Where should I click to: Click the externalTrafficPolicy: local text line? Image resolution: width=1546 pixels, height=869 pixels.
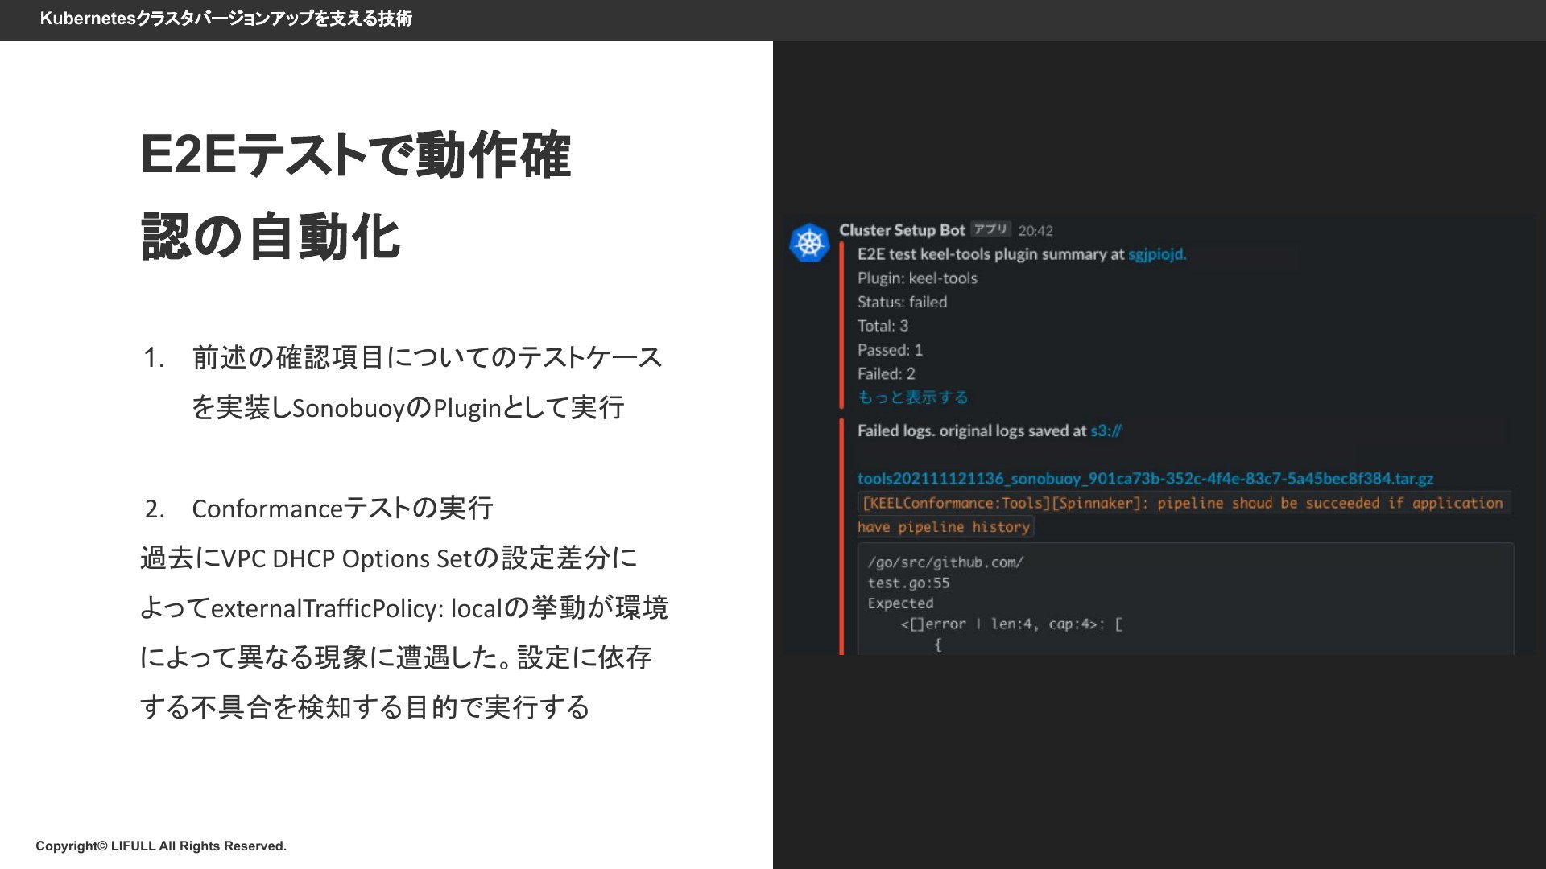tap(403, 608)
